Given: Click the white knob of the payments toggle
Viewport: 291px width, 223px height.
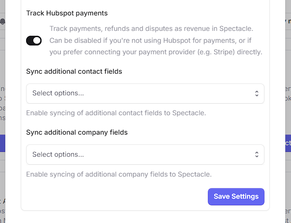Looking at the screenshot, I should (37, 41).
